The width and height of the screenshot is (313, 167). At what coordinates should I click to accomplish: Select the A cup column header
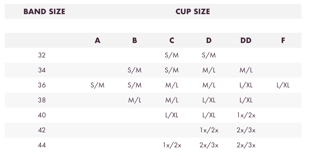(97, 41)
